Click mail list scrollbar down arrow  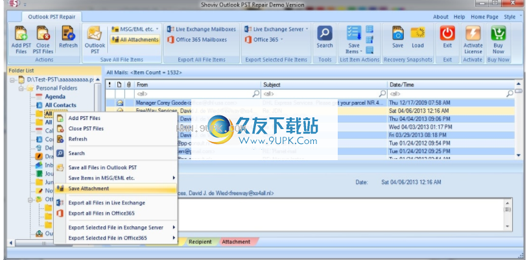coord(519,155)
